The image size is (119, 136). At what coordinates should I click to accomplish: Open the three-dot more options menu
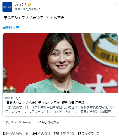[116, 5]
